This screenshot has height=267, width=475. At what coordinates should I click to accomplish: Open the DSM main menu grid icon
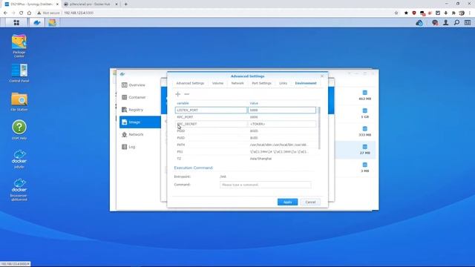pos(16,22)
